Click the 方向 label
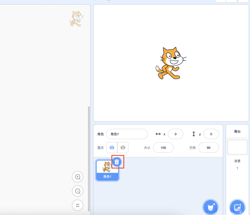 click(x=192, y=148)
